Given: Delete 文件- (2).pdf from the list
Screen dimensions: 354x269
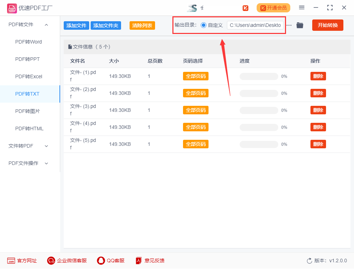Looking at the screenshot, I should coord(318,93).
